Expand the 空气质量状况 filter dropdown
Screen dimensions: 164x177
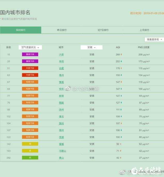(x=30, y=47)
